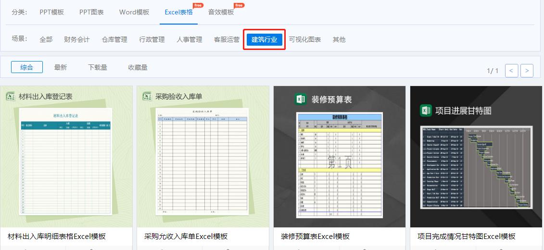Sort results by 收藏量
The image size is (544, 250).
tap(138, 67)
